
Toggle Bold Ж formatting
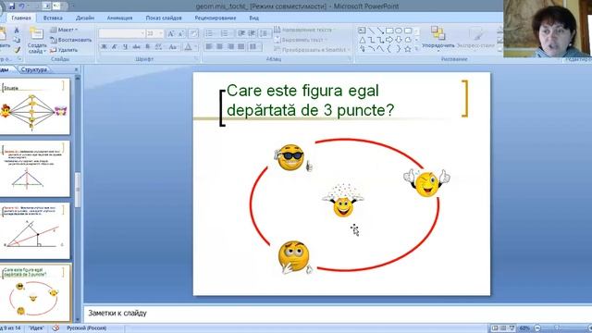(104, 47)
